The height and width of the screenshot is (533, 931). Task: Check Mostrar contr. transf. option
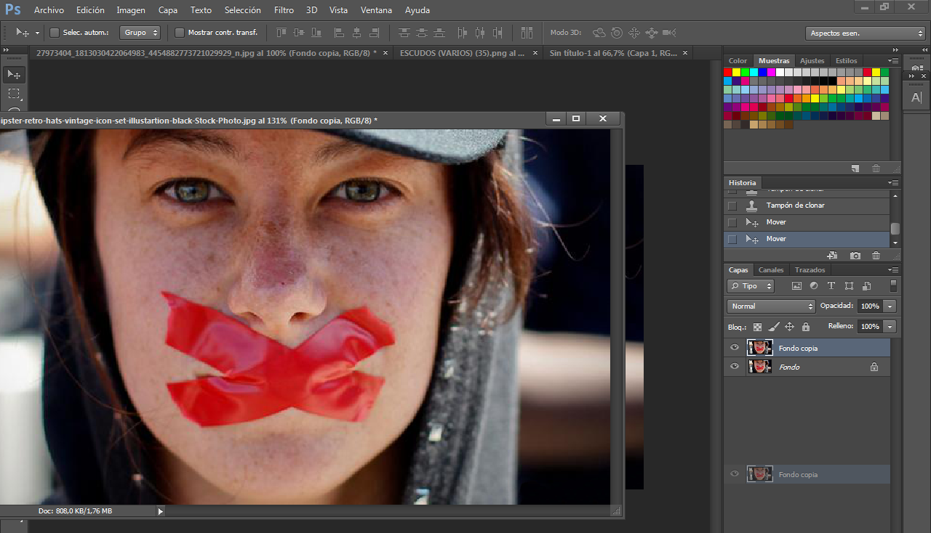(x=180, y=33)
